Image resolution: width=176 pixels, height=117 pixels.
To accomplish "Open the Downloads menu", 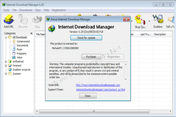I will pyautogui.click(x=26, y=10).
